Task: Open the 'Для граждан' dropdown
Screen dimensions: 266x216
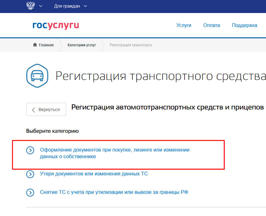Action: [70, 6]
